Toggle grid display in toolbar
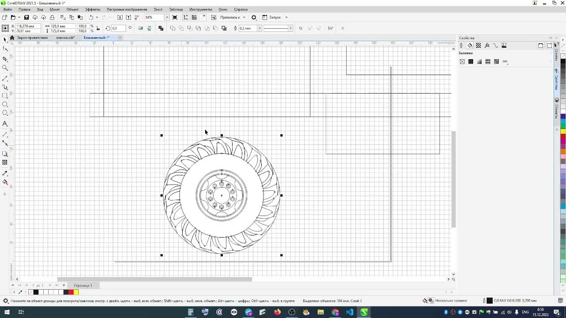 pyautogui.click(x=194, y=17)
